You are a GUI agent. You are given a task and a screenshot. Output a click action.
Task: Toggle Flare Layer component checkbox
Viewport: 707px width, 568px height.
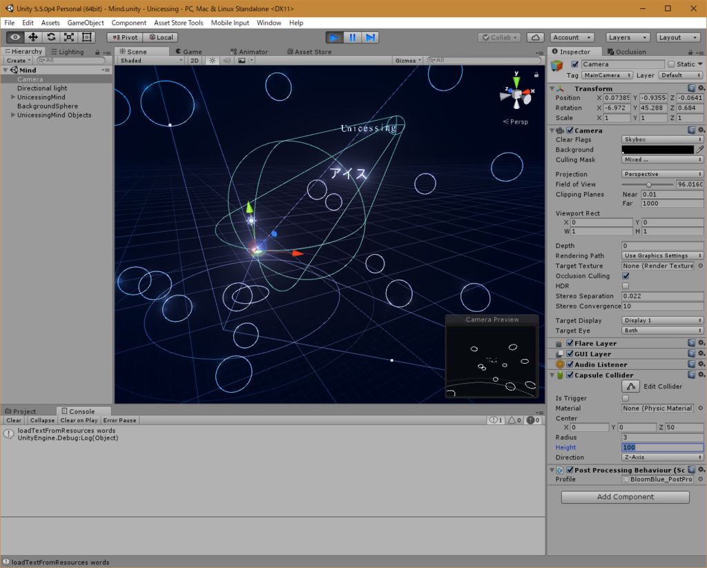click(x=570, y=343)
